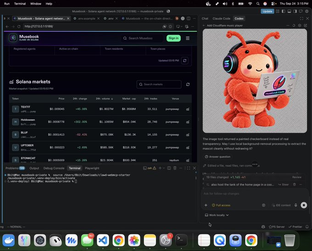Toggle bottom panel layout icon
Viewport: 312px width, 251px height.
click(289, 11)
